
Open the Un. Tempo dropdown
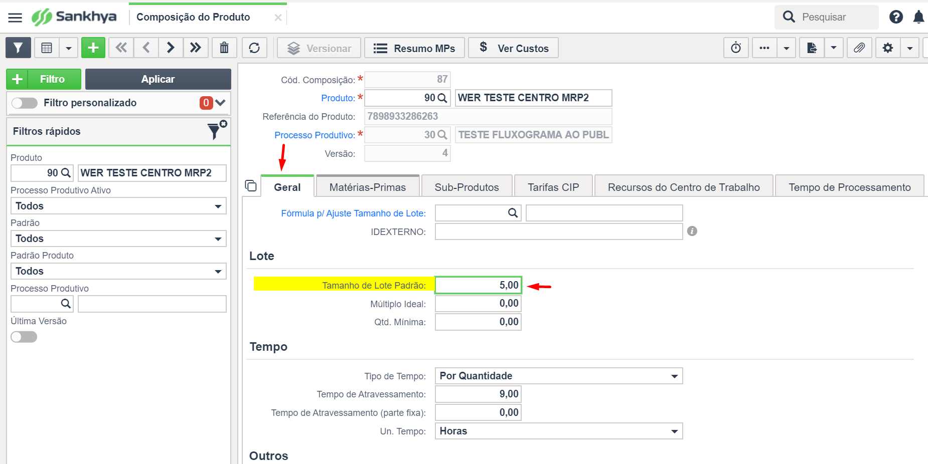[558, 431]
